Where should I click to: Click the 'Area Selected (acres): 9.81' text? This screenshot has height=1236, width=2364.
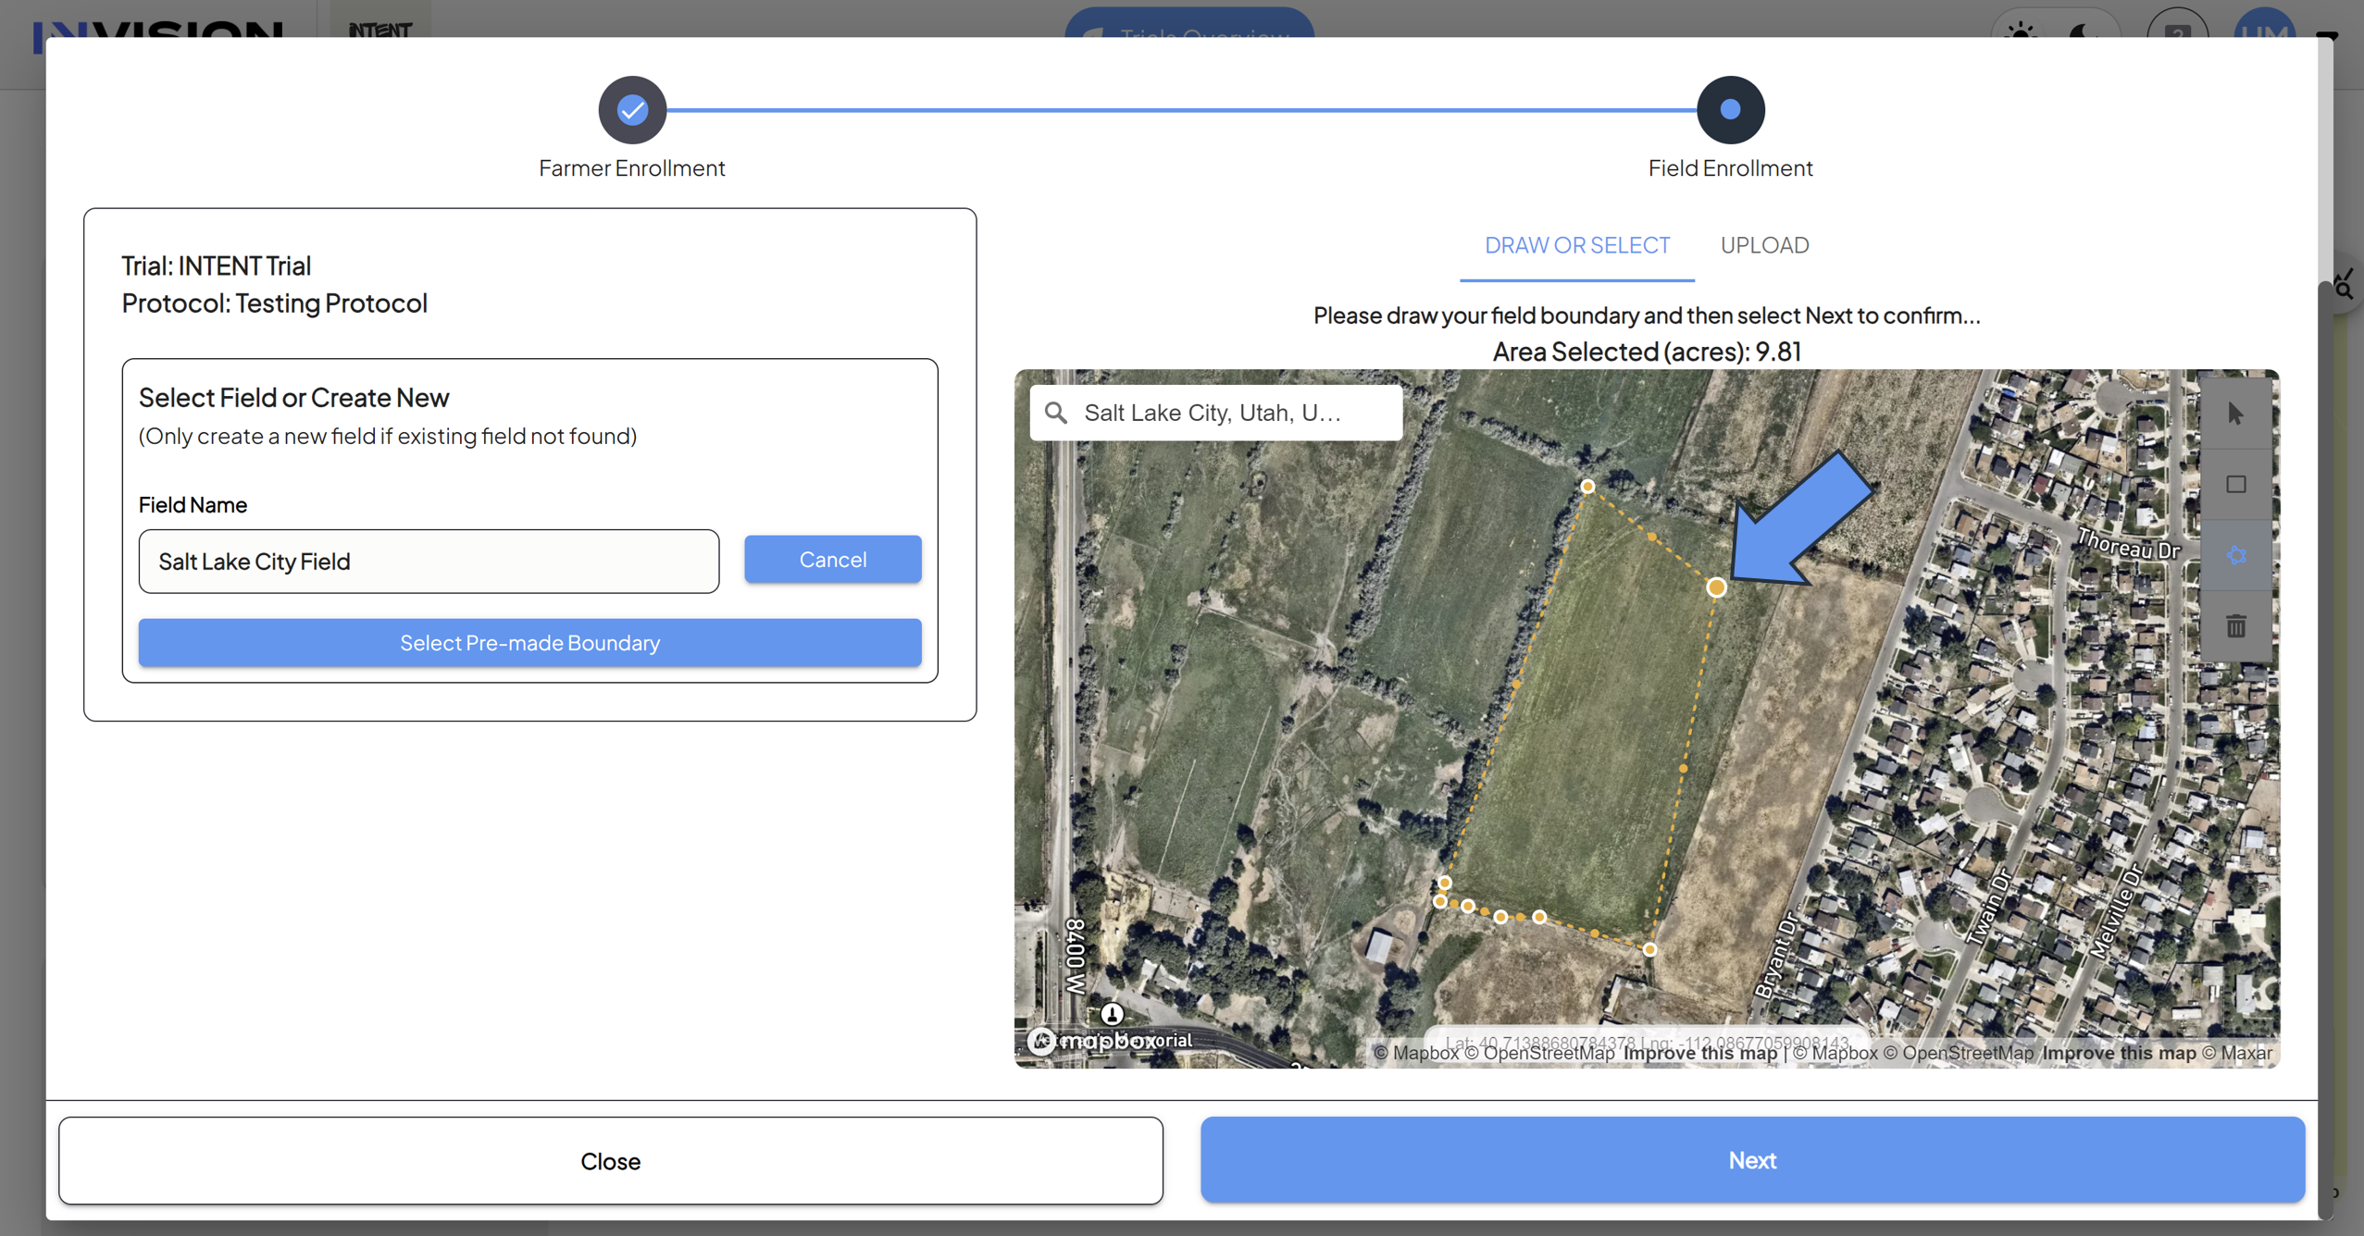(x=1647, y=352)
